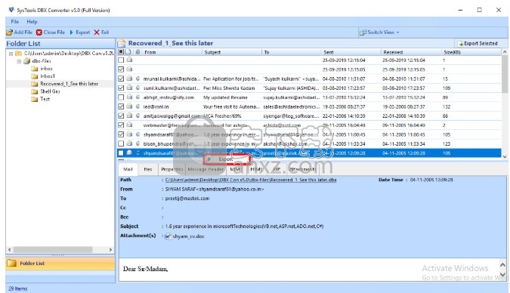Open the Switch View dropdown

(379, 32)
